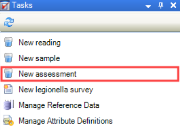Click the bucket icon beside New sample

(8, 57)
